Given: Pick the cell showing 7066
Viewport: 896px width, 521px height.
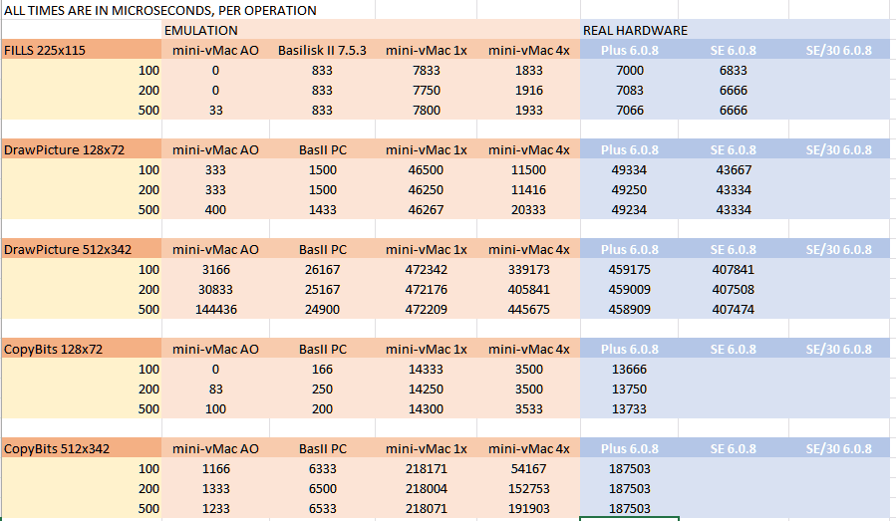Looking at the screenshot, I should pyautogui.click(x=629, y=111).
